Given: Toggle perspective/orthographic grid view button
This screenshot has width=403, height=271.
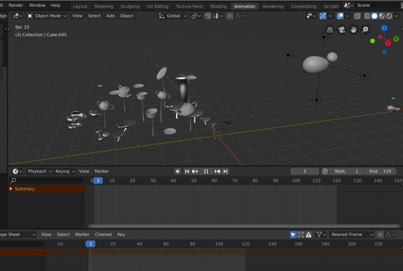Looking at the screenshot, I should (x=330, y=30).
